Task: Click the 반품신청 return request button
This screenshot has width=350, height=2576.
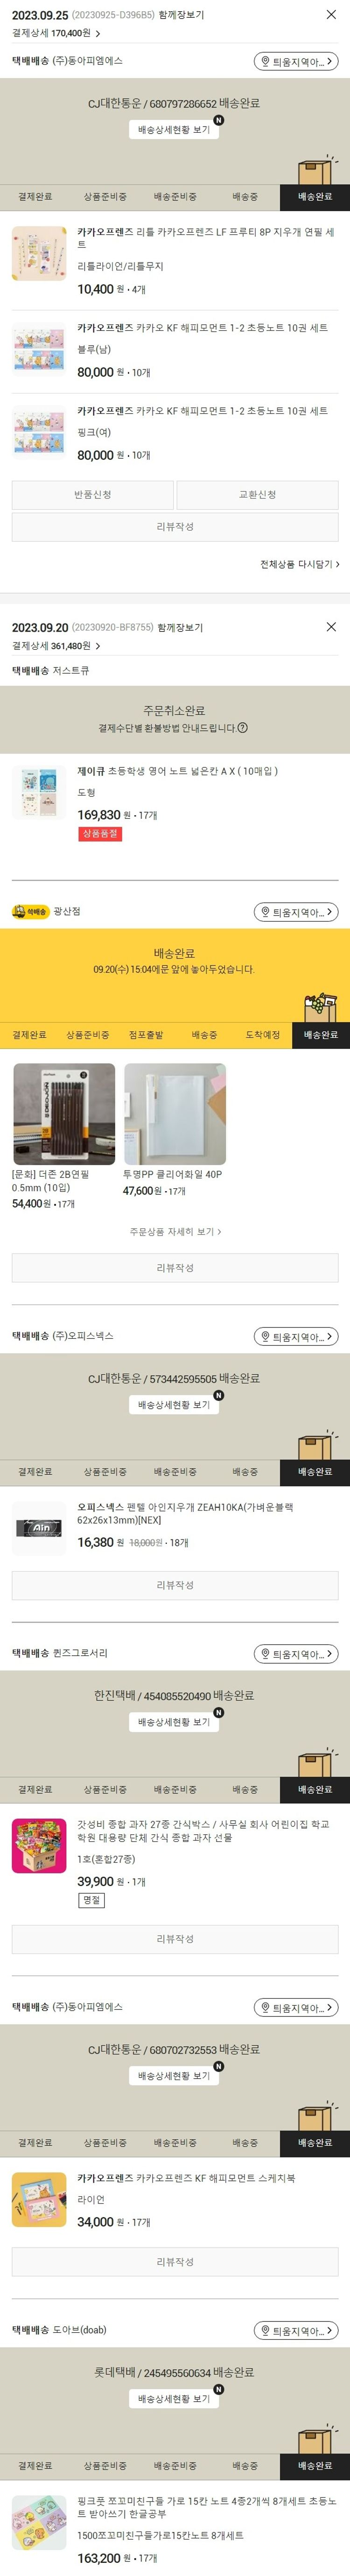Action: [x=93, y=495]
